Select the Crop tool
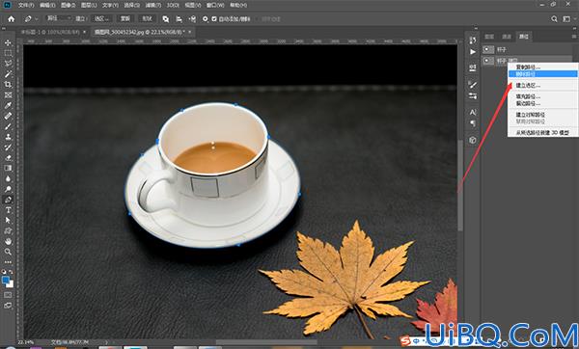Screen dimensions: 579x349 pyautogui.click(x=8, y=85)
